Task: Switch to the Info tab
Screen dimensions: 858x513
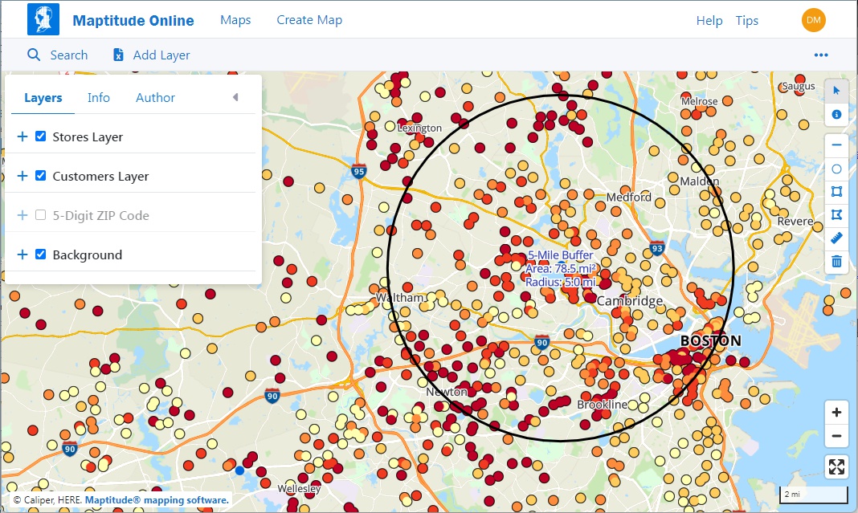Action: coord(99,98)
